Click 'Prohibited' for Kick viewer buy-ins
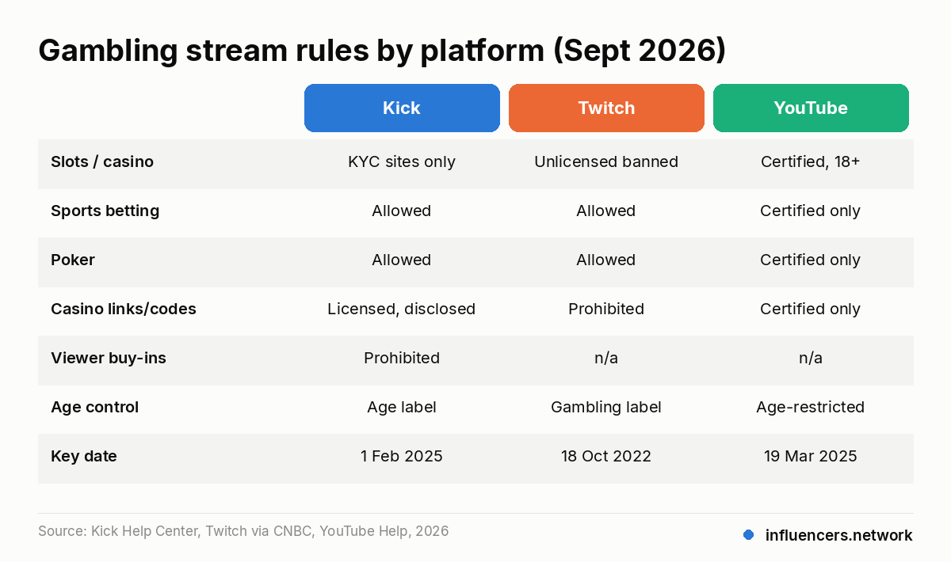 pyautogui.click(x=402, y=358)
